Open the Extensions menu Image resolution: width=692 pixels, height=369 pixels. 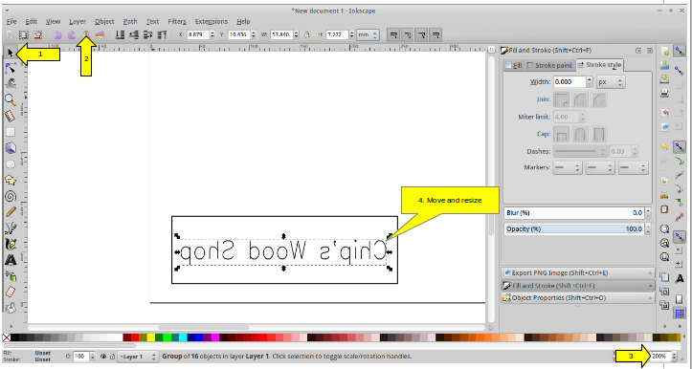pos(211,21)
